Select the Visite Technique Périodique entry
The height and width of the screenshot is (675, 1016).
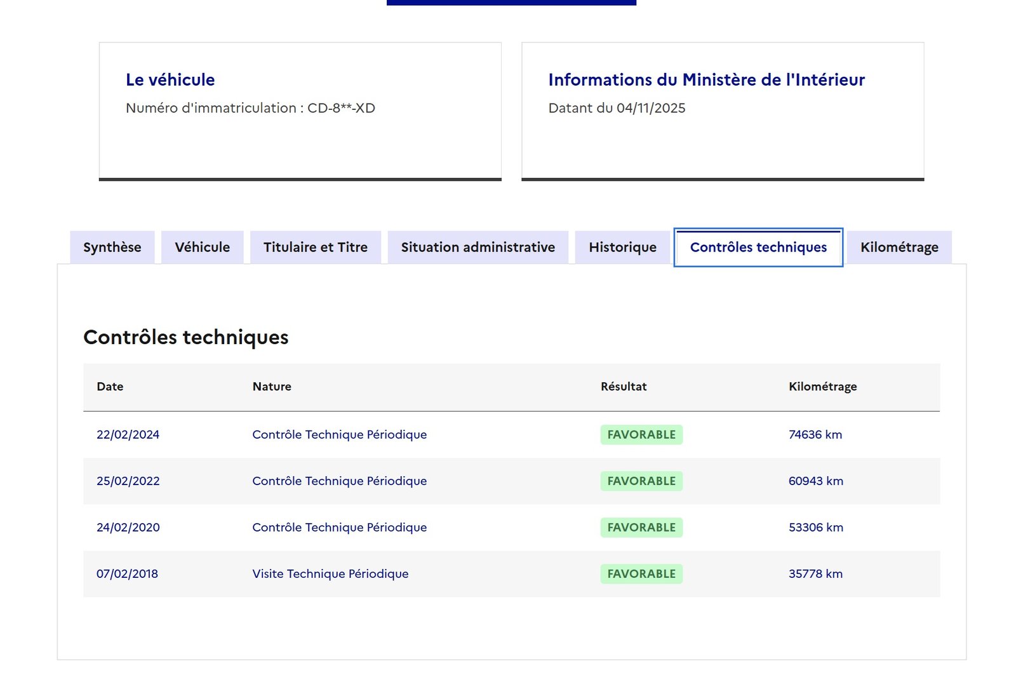[330, 574]
